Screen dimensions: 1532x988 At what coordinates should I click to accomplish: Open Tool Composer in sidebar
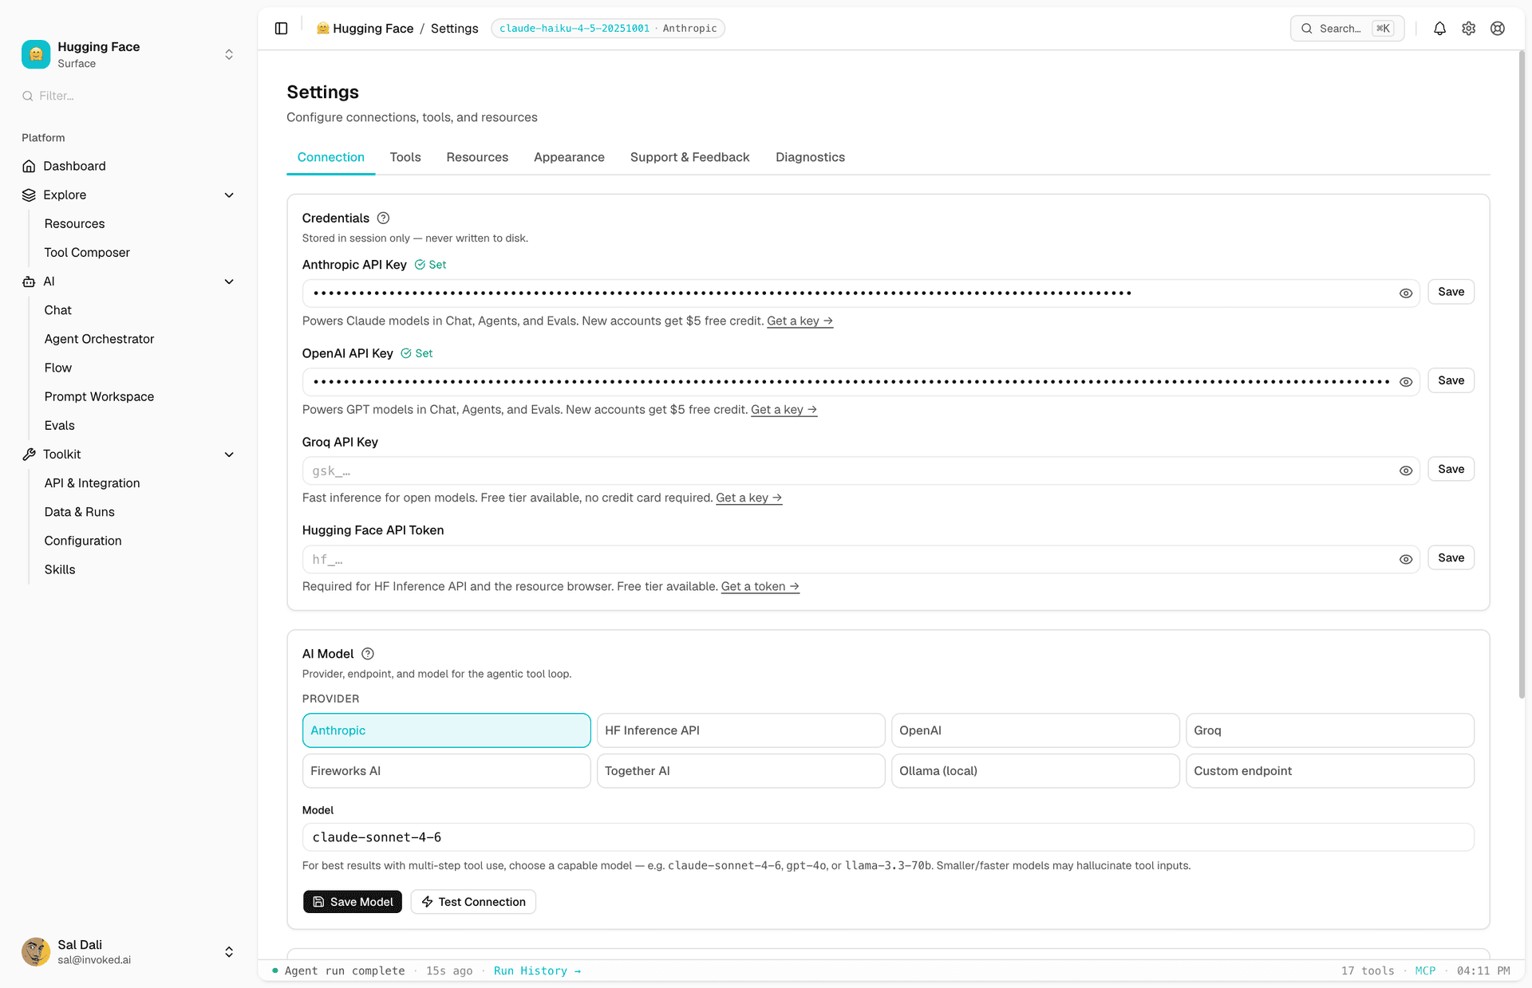coord(87,253)
